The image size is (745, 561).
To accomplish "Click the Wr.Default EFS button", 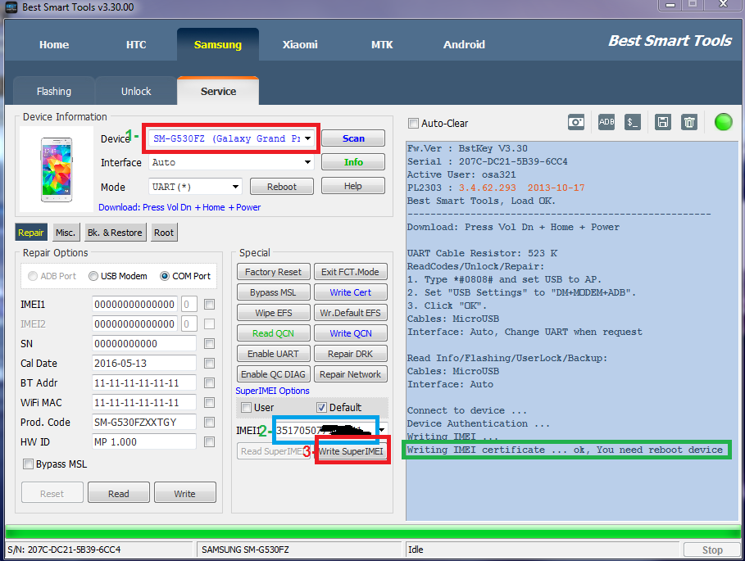I will tap(350, 313).
